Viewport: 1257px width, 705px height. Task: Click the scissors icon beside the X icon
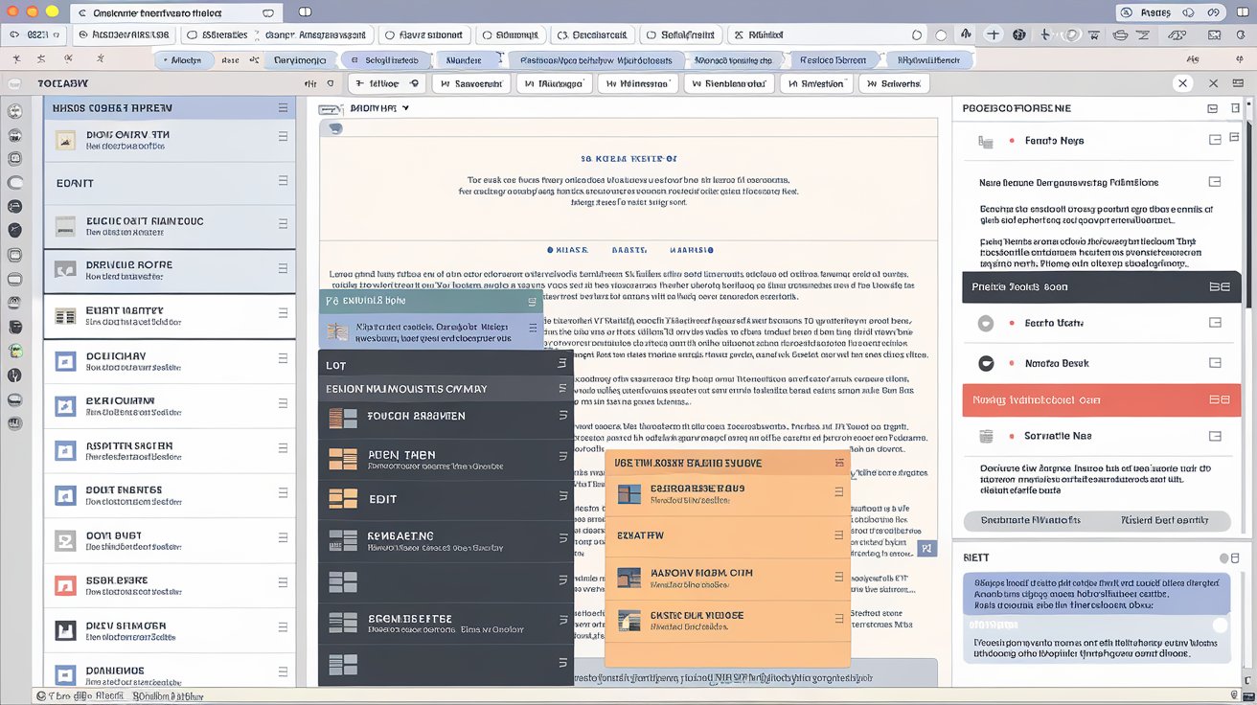pyautogui.click(x=1214, y=83)
